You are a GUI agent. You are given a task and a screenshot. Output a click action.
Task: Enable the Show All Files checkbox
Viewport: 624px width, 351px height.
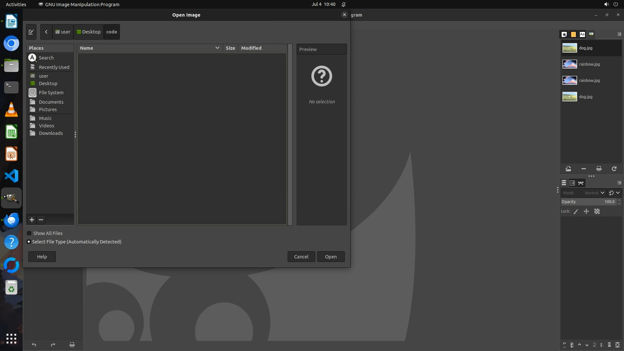point(29,233)
